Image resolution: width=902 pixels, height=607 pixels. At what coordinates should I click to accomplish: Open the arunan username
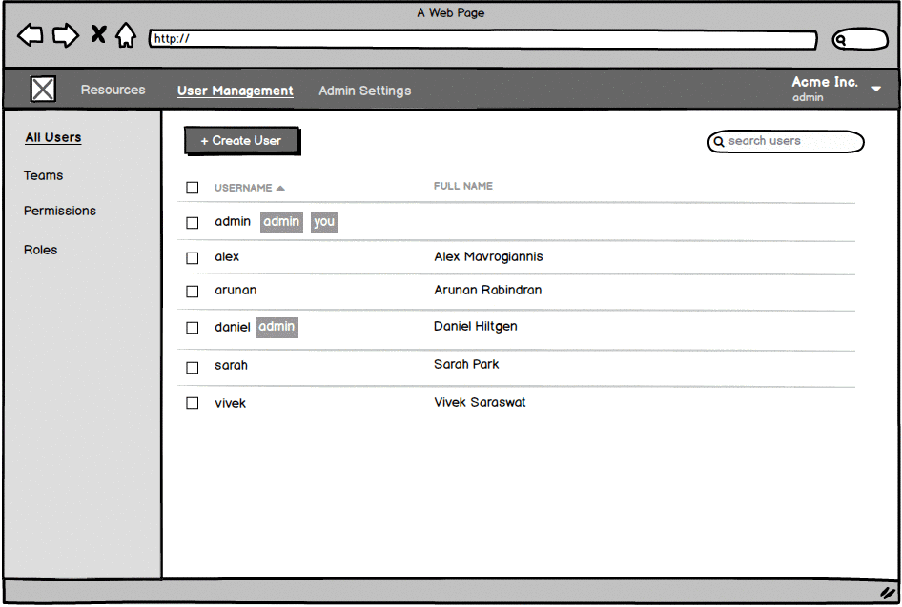(236, 291)
